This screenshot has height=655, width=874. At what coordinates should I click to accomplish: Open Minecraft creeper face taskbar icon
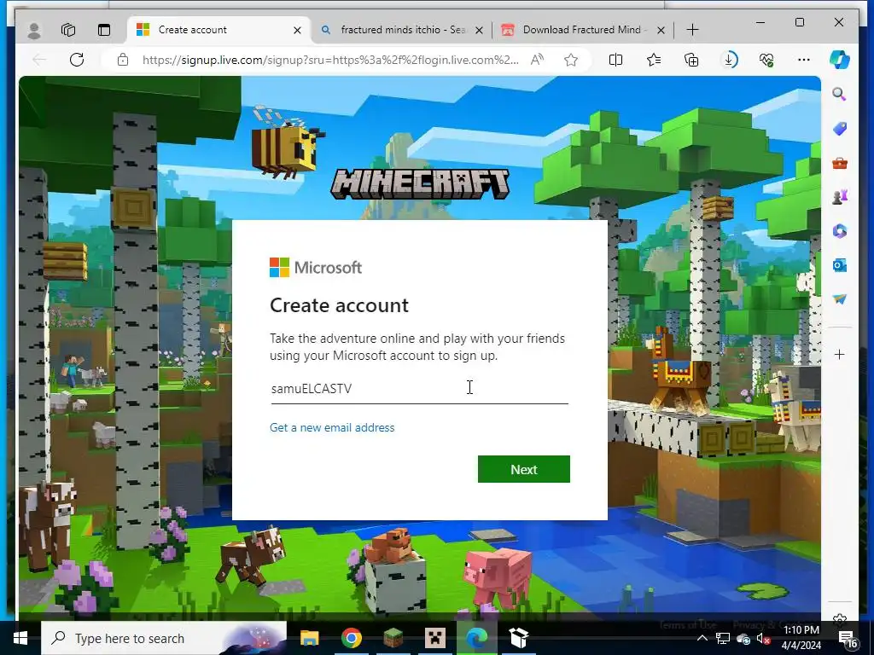[434, 638]
